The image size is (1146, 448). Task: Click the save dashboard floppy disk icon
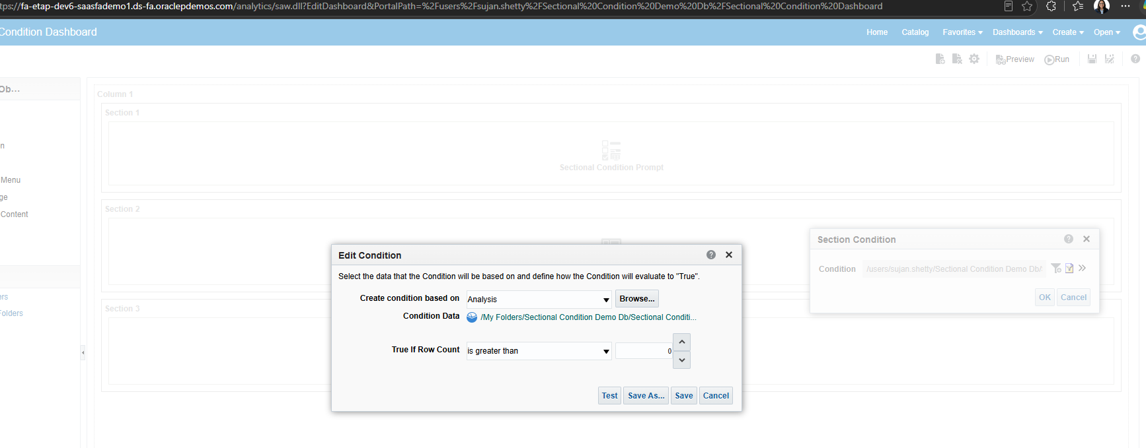coord(1092,59)
